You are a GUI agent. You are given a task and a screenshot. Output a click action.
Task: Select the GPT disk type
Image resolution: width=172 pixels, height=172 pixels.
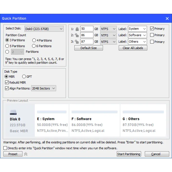click(x=24, y=77)
